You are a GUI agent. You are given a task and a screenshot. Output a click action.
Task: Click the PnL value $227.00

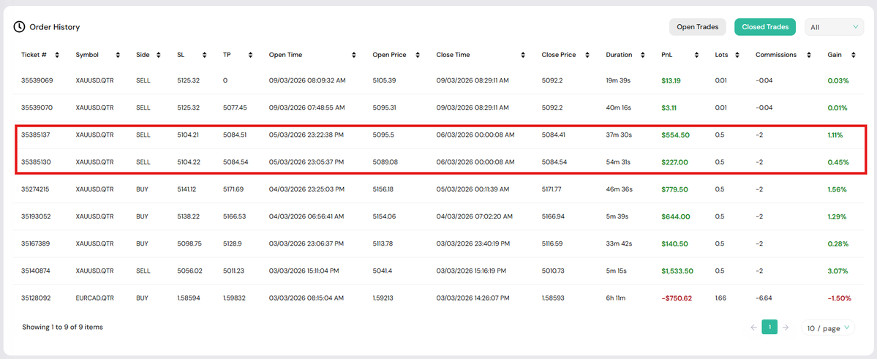coord(674,162)
